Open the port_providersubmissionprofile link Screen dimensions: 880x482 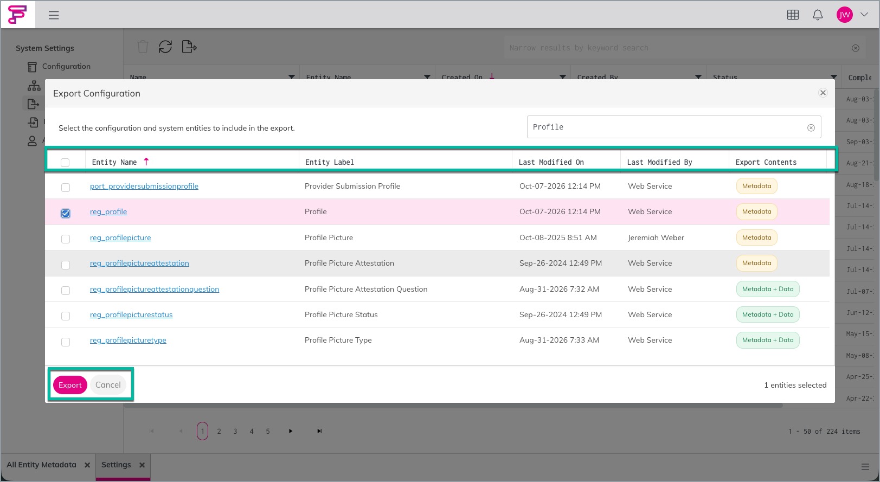(x=144, y=186)
